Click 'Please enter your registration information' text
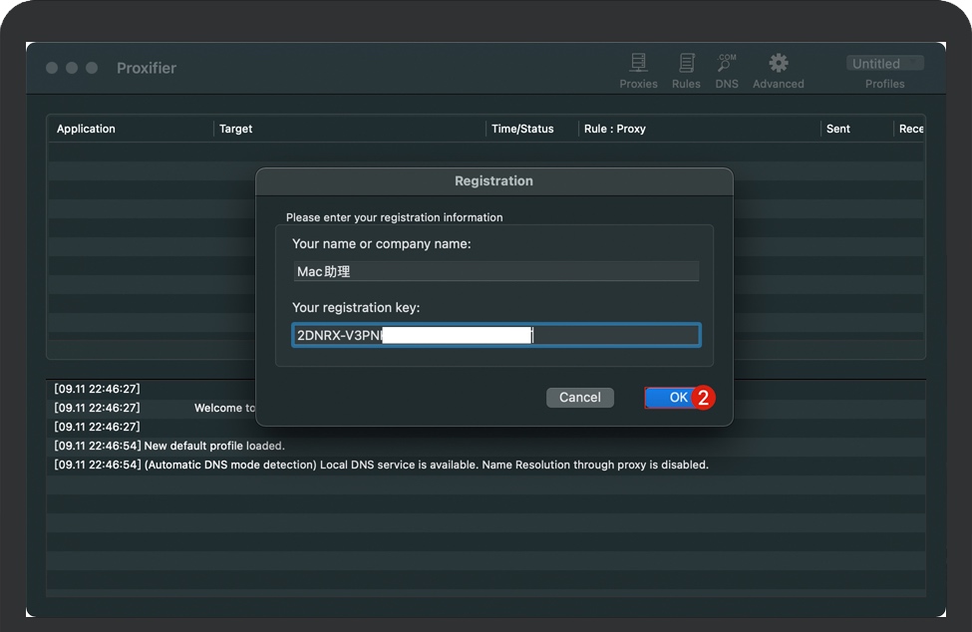 394,217
